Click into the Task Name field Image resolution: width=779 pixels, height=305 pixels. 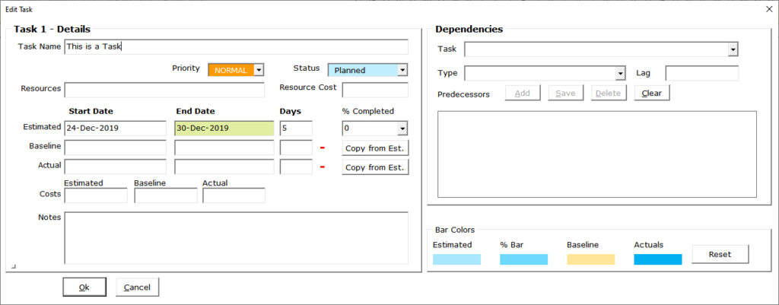pos(236,46)
